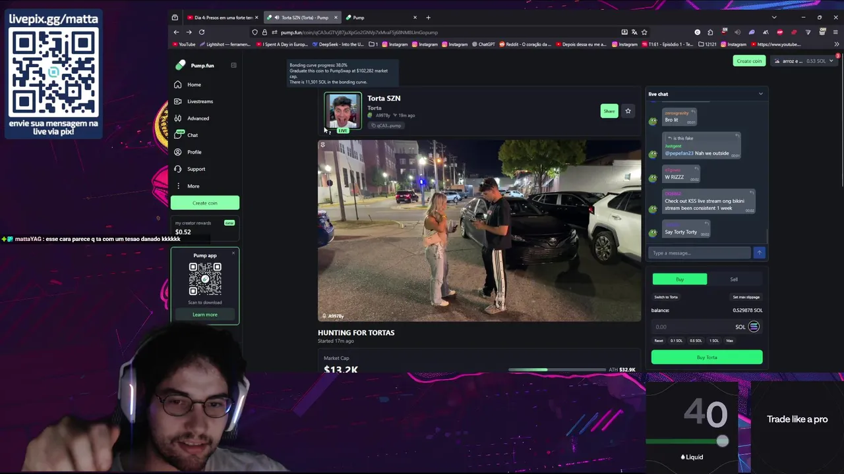844x474 pixels.
Task: Click the Liquid ad slider knob
Action: (x=723, y=441)
